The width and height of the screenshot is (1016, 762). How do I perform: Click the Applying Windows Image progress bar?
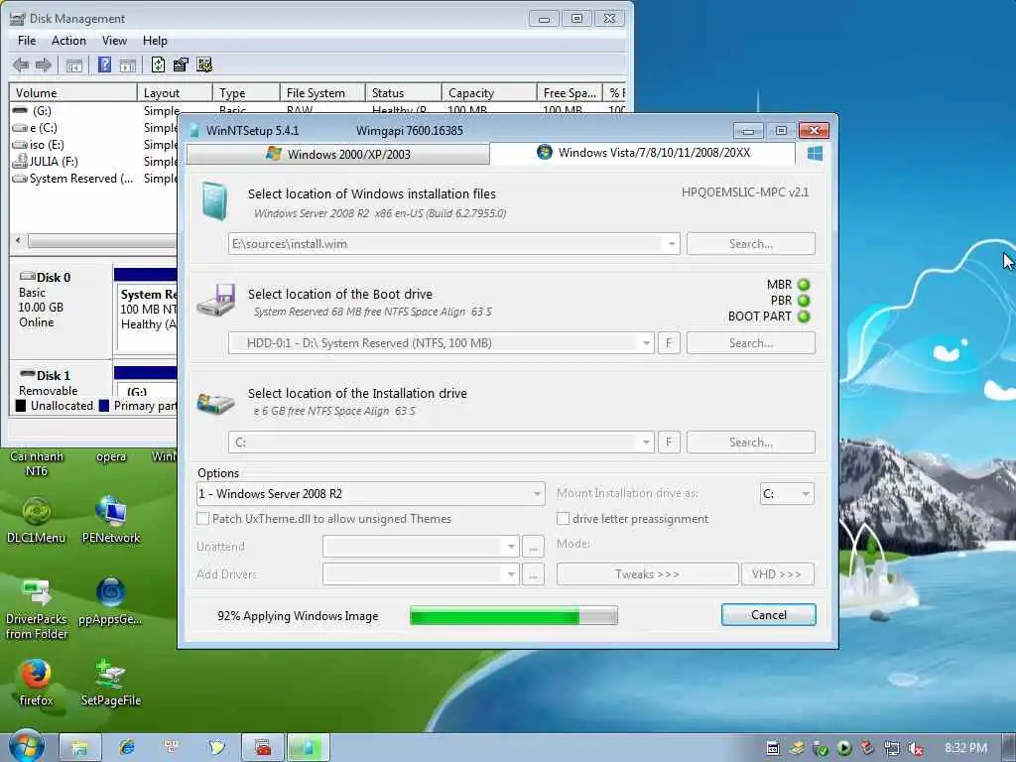point(514,615)
